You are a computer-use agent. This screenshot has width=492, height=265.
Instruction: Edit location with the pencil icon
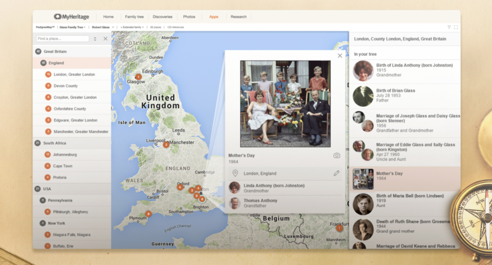(336, 173)
